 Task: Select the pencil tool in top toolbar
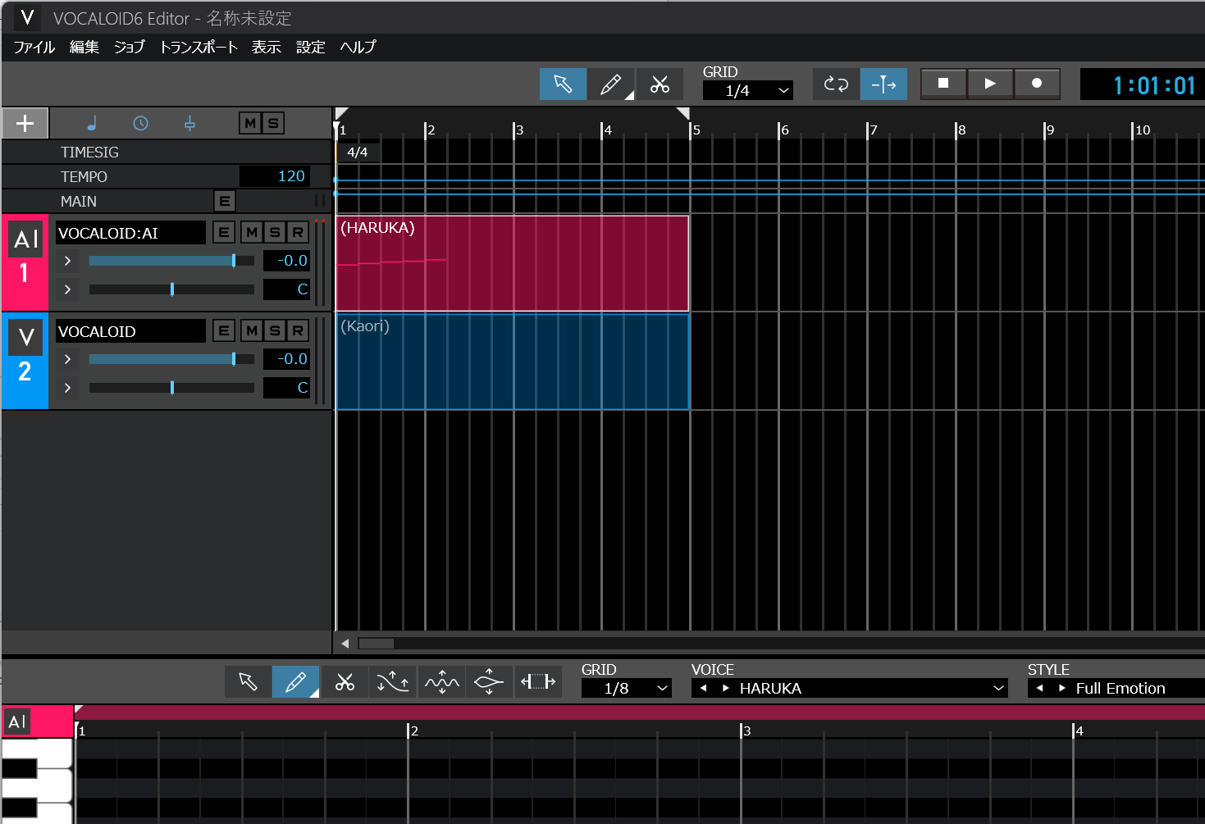(x=610, y=84)
